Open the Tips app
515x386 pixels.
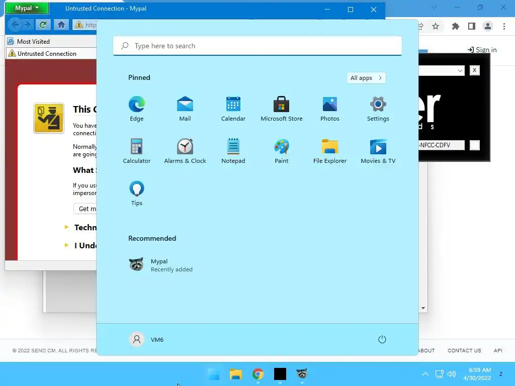[x=137, y=194]
